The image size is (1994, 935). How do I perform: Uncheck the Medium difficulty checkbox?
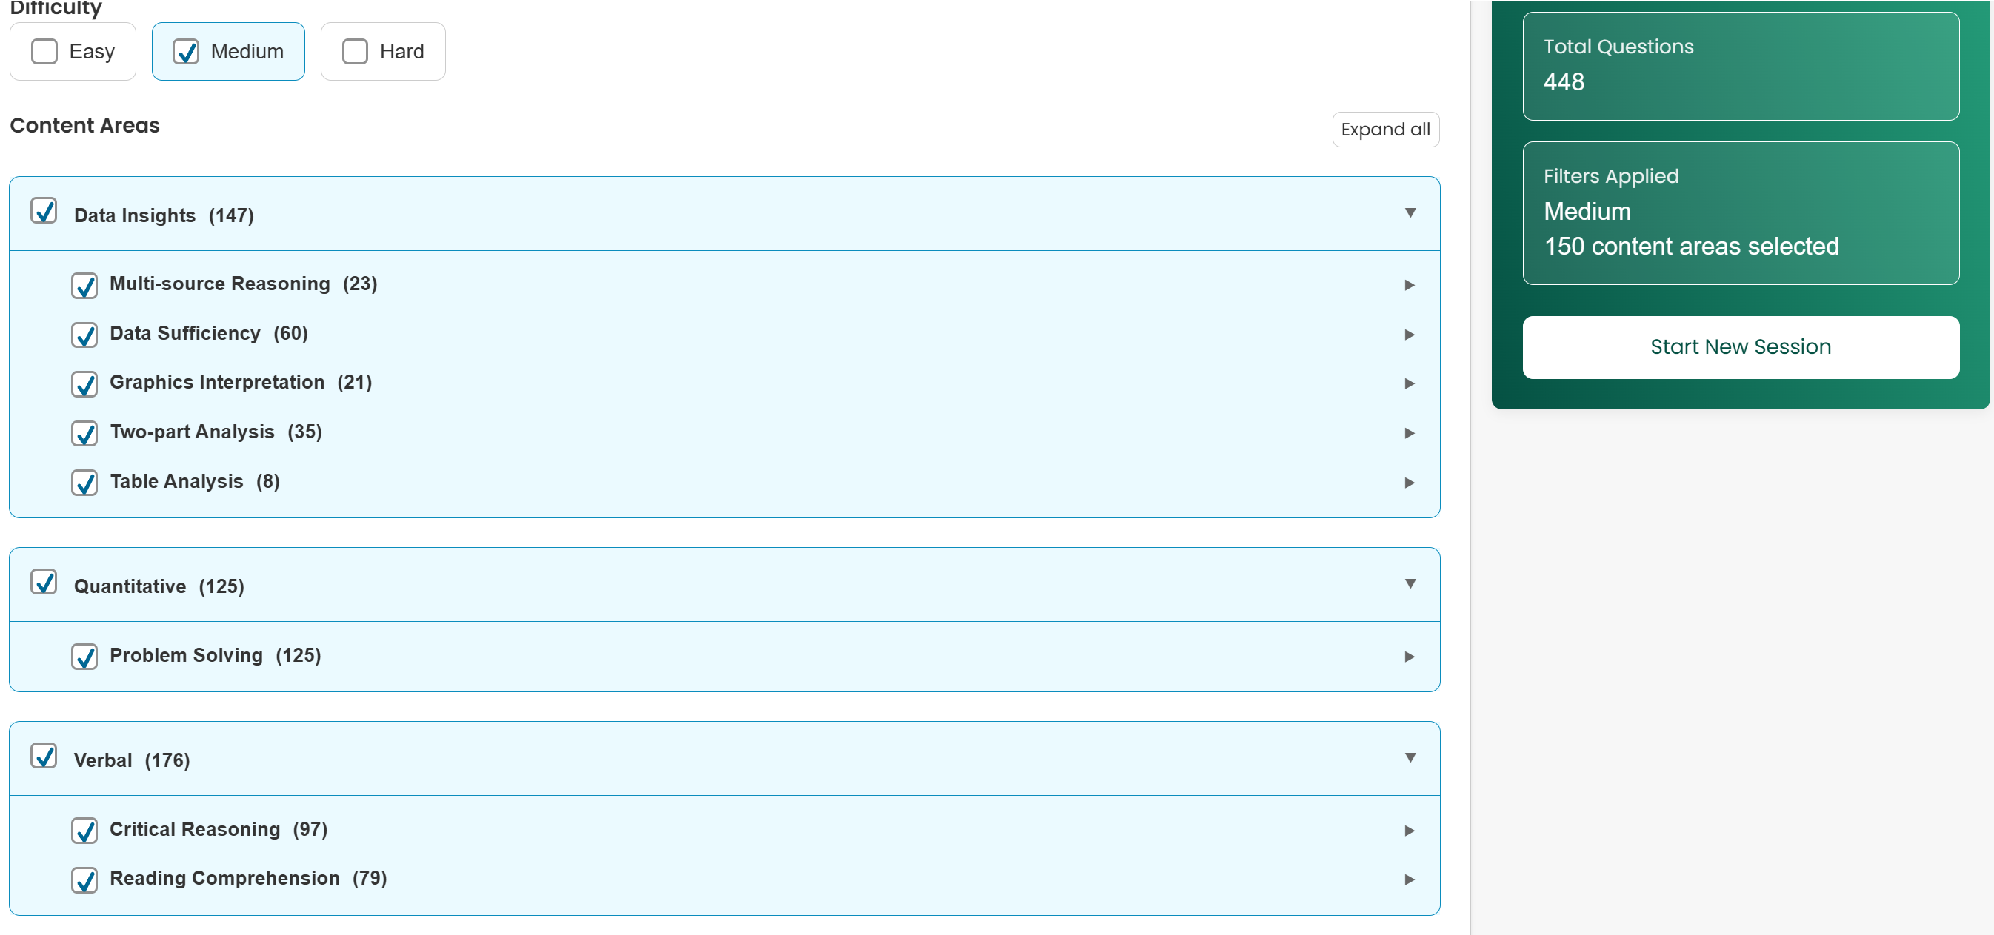[186, 51]
